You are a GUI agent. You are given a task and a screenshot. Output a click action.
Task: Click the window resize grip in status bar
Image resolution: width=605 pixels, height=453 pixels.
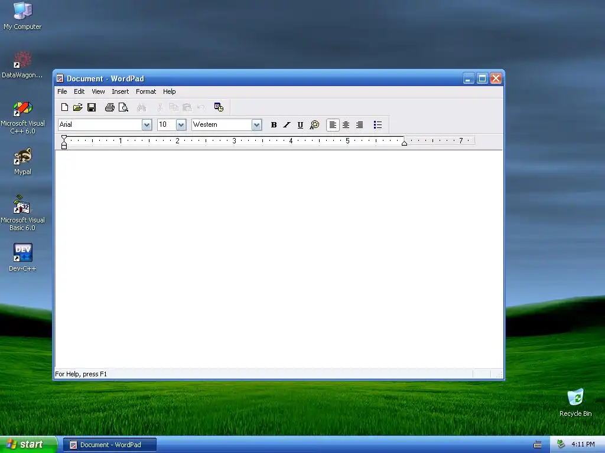(499, 374)
